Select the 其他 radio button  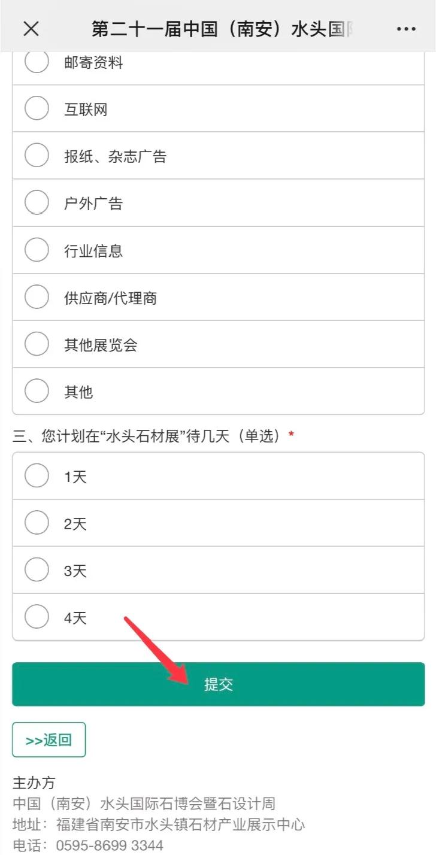tap(37, 391)
